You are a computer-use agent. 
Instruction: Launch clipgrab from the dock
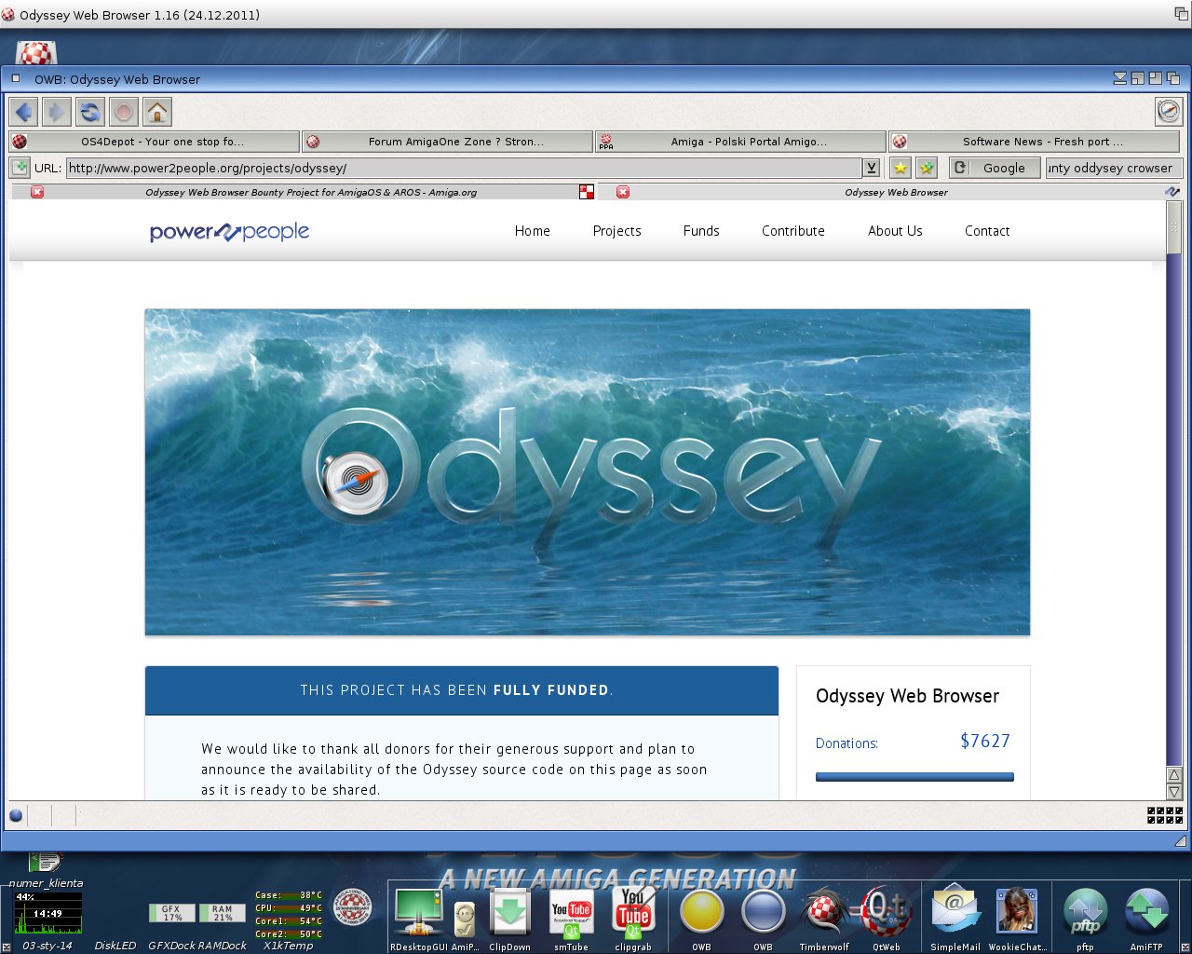pyautogui.click(x=633, y=919)
